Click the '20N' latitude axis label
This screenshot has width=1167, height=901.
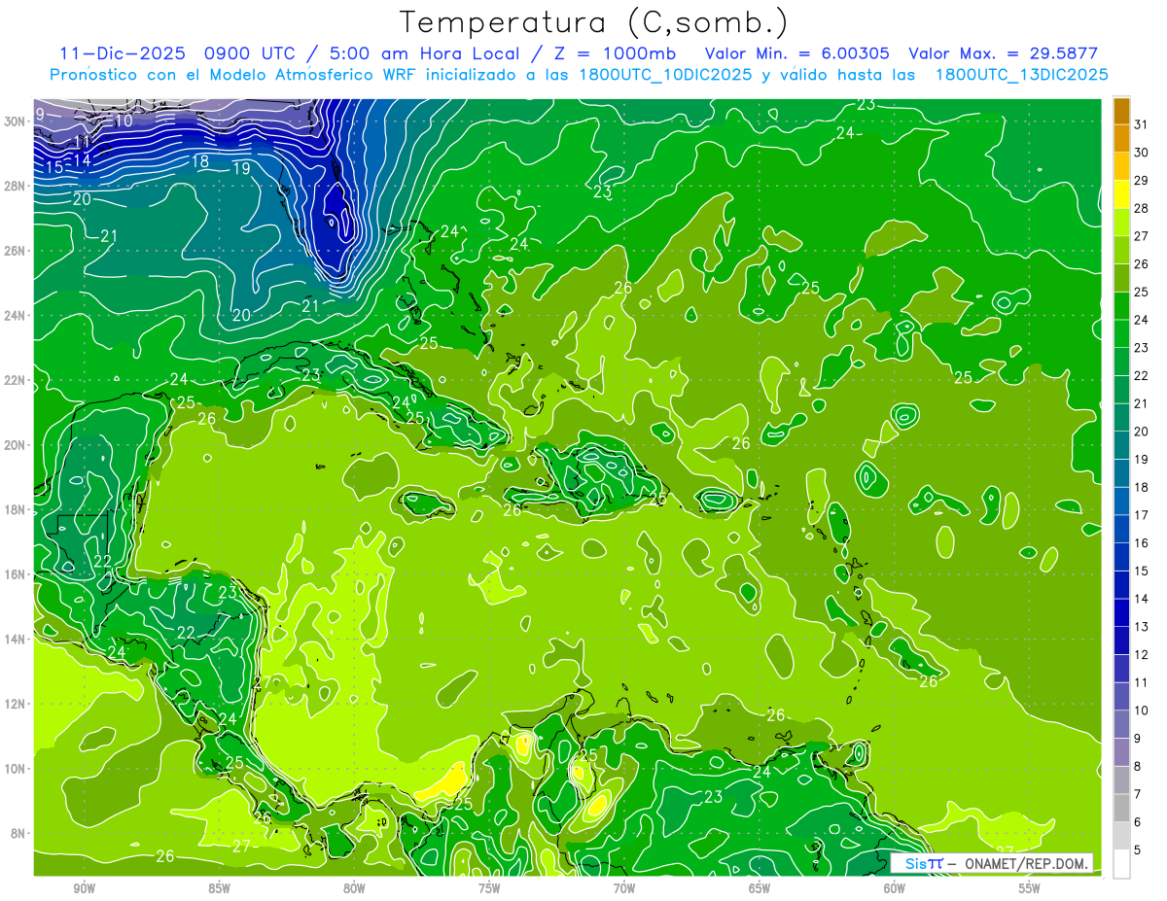[15, 445]
